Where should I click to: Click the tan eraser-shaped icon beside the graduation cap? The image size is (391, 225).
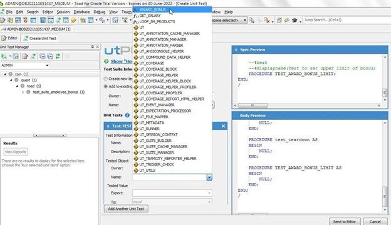(287, 20)
